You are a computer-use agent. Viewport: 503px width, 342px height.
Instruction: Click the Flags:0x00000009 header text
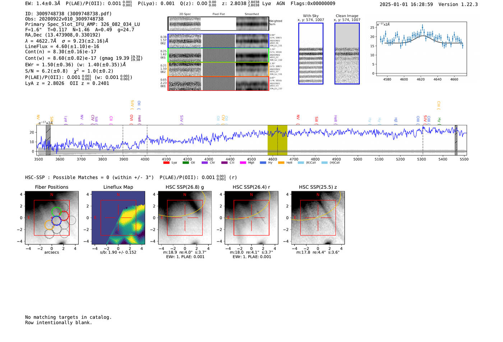(x=313, y=4)
